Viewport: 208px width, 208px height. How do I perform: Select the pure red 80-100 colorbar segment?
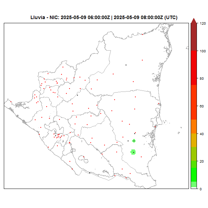pos(194,68)
